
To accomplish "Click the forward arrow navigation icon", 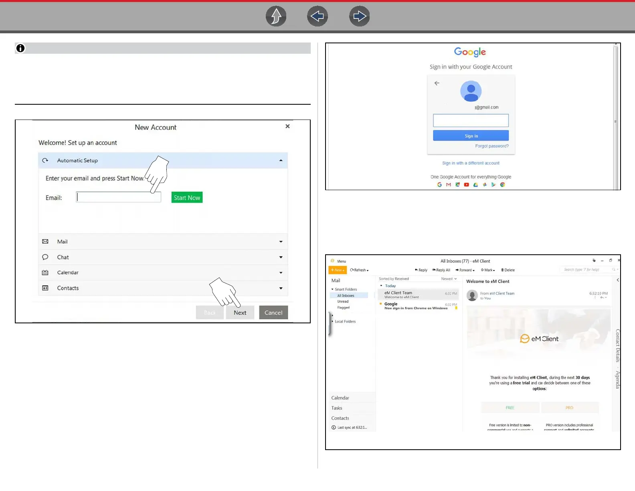I will click(360, 16).
